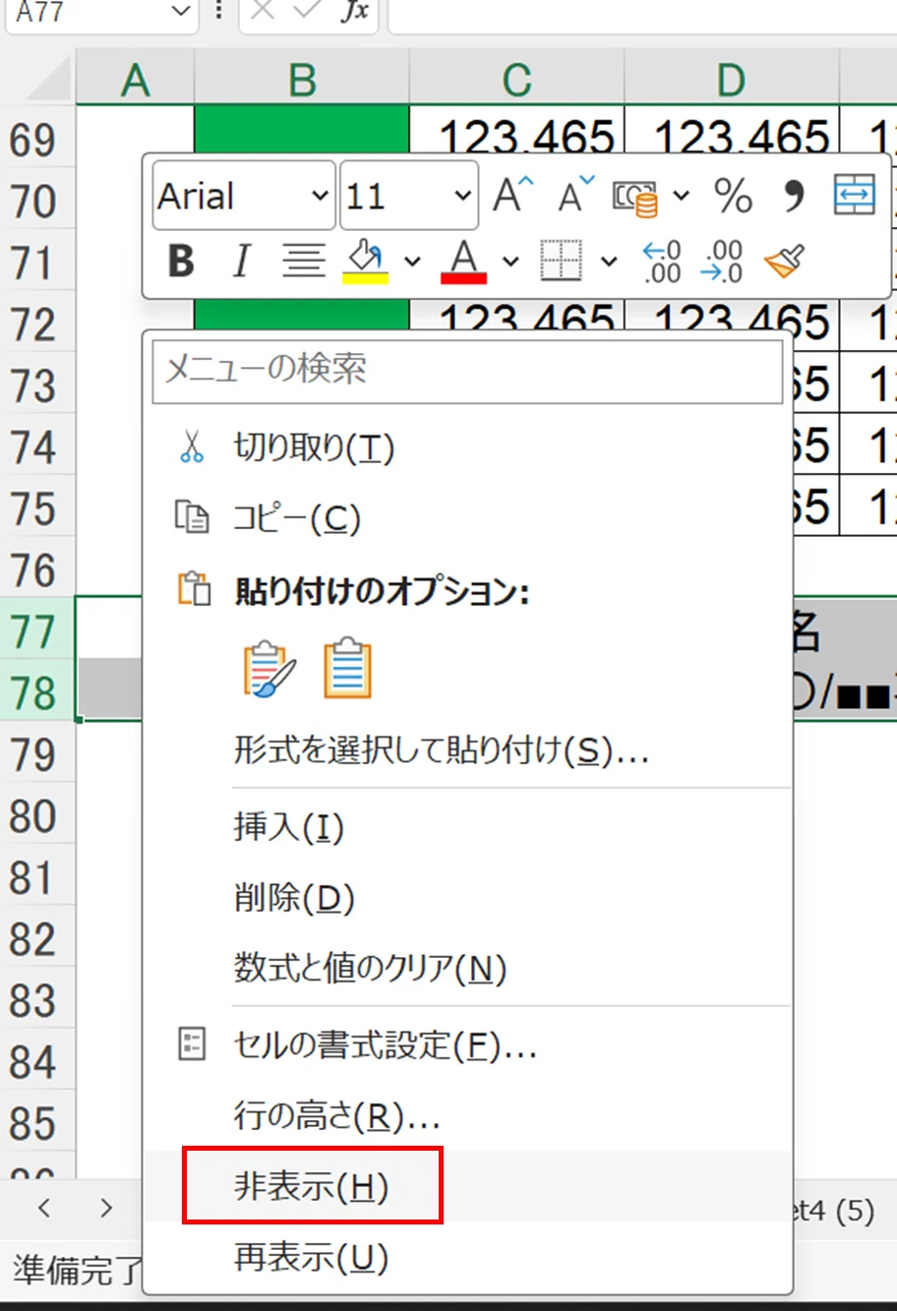Open accounting format dropdown arrow
This screenshot has height=1311, width=897.
(681, 196)
